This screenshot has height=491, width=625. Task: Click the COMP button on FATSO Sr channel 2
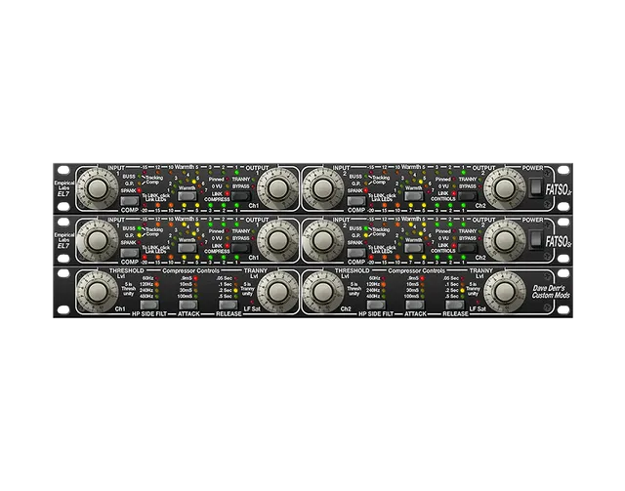pos(355,253)
